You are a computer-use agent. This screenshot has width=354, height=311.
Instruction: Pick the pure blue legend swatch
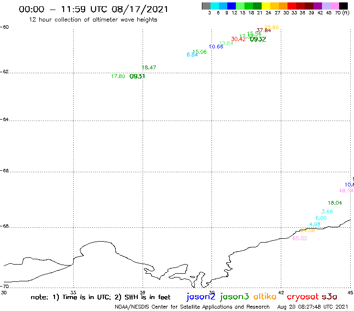(232, 6)
